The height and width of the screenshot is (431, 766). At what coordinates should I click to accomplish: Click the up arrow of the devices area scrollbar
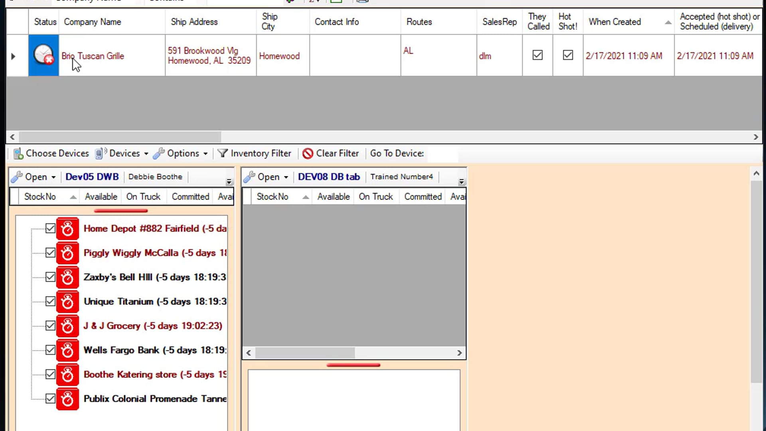[x=756, y=173]
